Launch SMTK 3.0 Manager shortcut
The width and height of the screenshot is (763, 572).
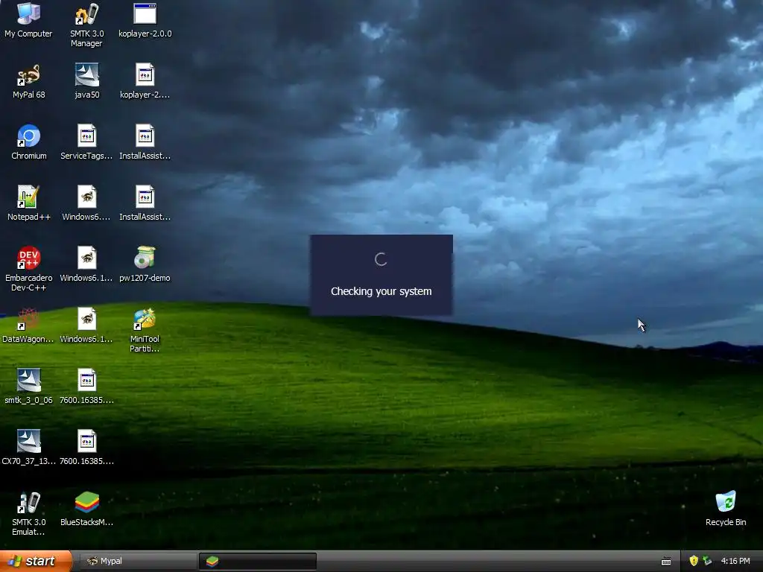pos(86,25)
